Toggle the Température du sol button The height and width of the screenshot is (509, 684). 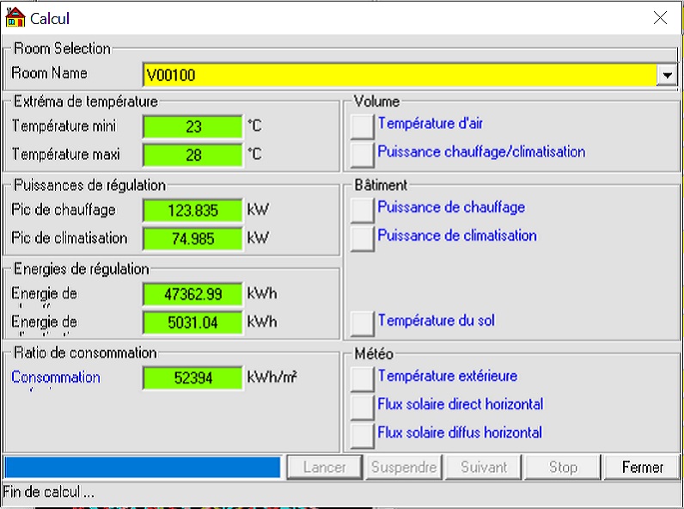point(363,323)
